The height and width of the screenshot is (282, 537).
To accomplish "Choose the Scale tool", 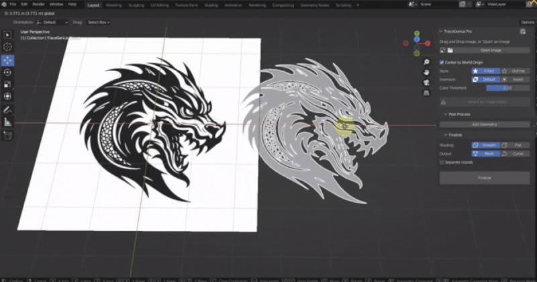I will click(7, 84).
